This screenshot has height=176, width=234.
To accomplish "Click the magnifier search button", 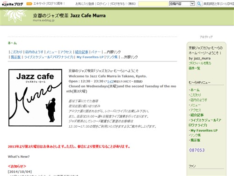I will (x=199, y=4).
